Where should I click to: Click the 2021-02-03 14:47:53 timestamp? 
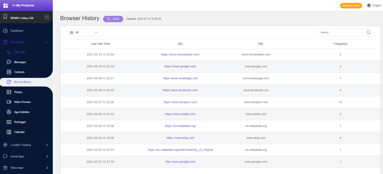100,150
